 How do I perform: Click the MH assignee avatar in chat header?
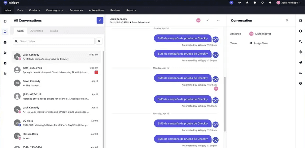[198, 20]
